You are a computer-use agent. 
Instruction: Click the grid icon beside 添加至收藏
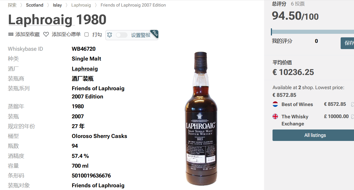(11, 34)
